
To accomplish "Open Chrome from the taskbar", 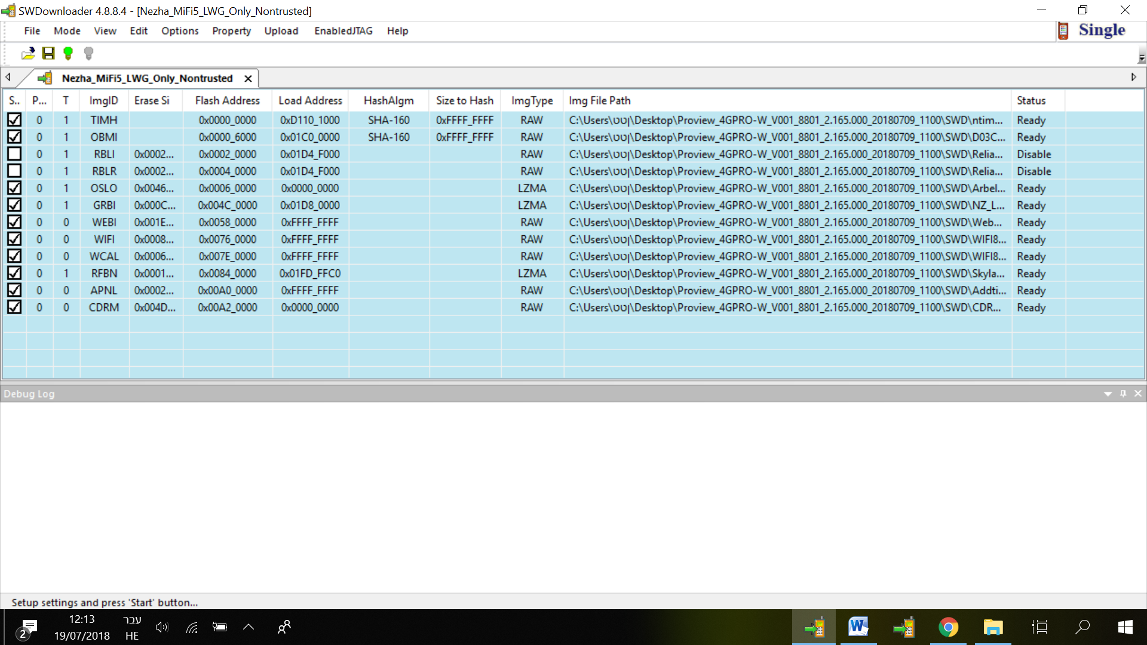I will pyautogui.click(x=948, y=627).
